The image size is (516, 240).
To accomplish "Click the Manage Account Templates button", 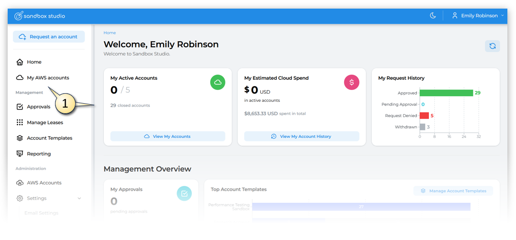I will 453,191.
